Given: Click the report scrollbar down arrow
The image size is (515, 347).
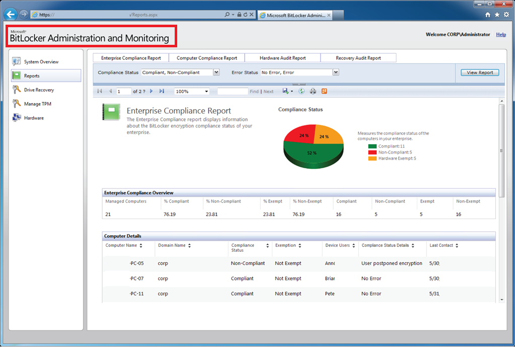Looking at the screenshot, I should click(x=501, y=300).
